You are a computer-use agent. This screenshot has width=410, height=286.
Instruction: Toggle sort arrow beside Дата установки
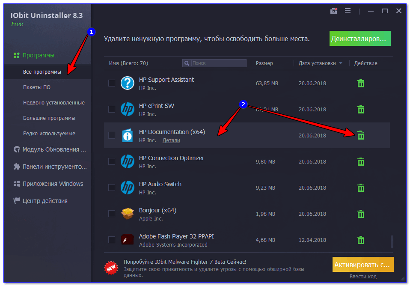tap(340, 63)
